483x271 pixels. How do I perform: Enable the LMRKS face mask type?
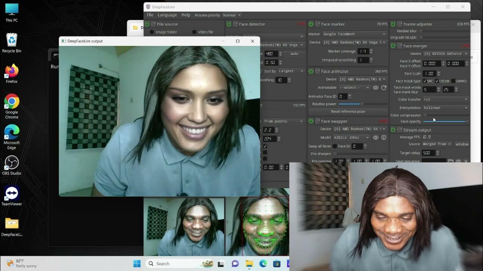click(x=453, y=81)
